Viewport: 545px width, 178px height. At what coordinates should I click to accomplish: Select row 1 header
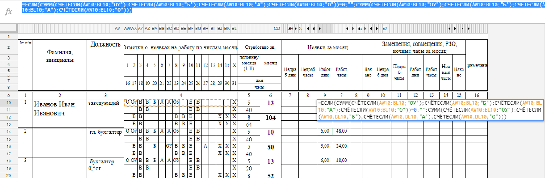tap(8, 36)
